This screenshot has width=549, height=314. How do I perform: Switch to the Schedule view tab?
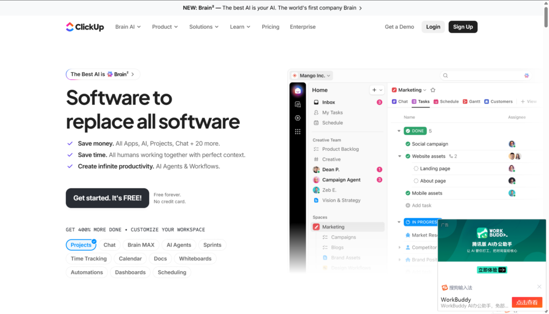tap(446, 102)
